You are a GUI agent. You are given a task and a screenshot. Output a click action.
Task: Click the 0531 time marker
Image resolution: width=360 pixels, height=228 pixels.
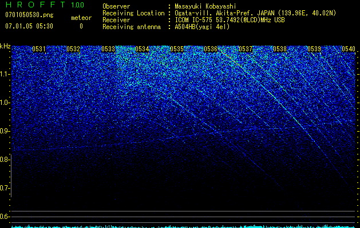pyautogui.click(x=39, y=49)
